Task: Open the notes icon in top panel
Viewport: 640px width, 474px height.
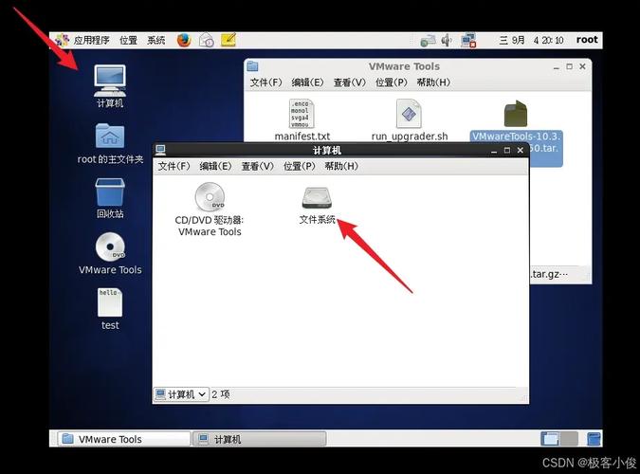Action: (229, 40)
